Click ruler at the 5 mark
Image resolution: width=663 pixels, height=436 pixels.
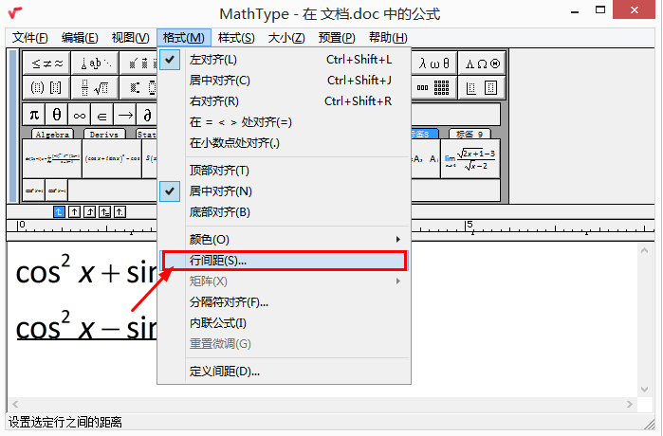(x=470, y=226)
